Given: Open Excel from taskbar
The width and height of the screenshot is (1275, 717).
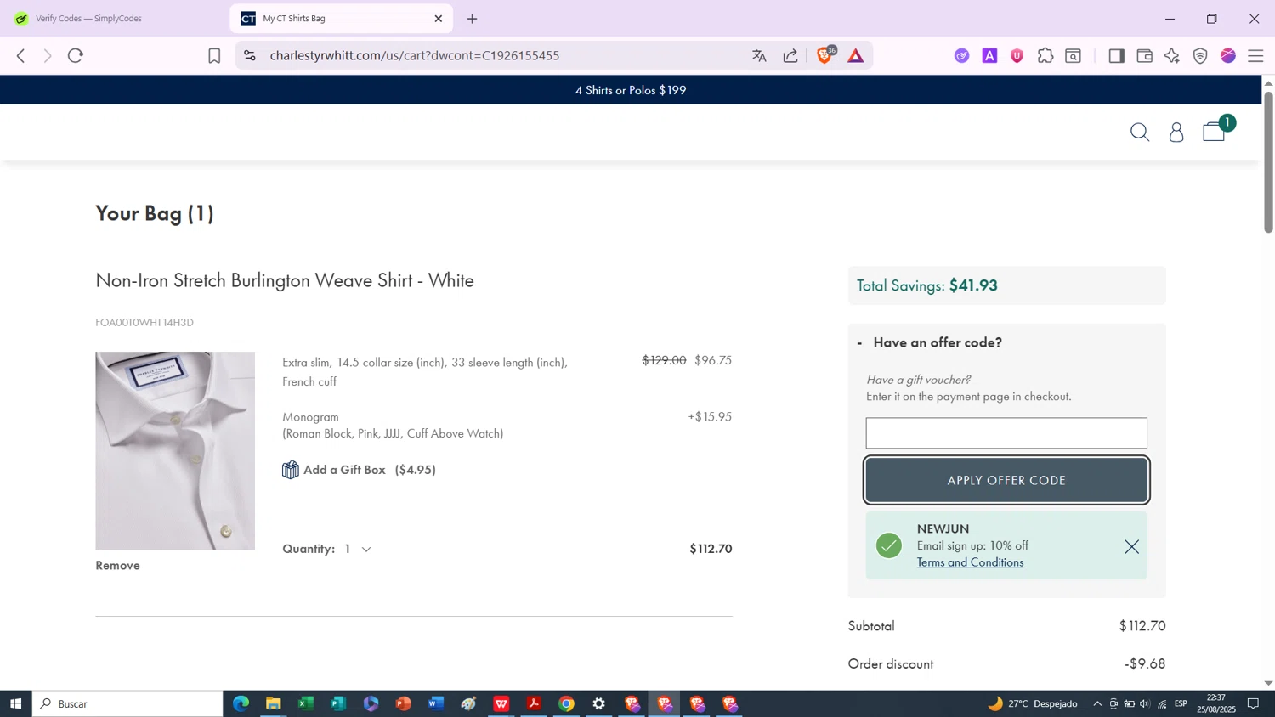Looking at the screenshot, I should pos(306,703).
